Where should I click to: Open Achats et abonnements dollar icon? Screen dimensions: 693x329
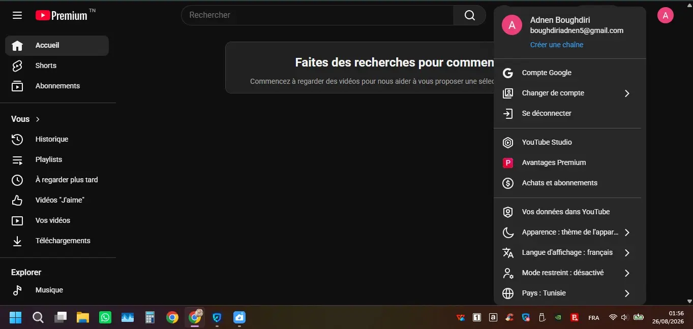point(567,183)
